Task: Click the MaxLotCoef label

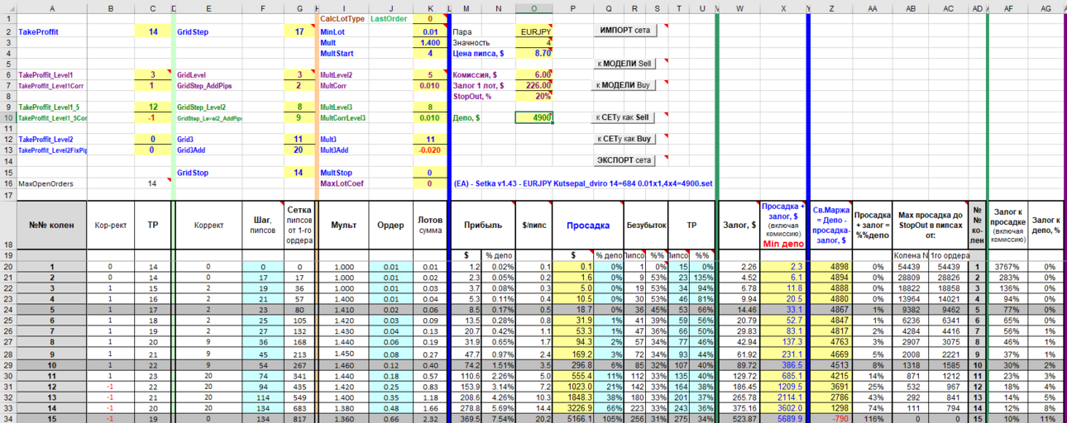Action: 342,183
